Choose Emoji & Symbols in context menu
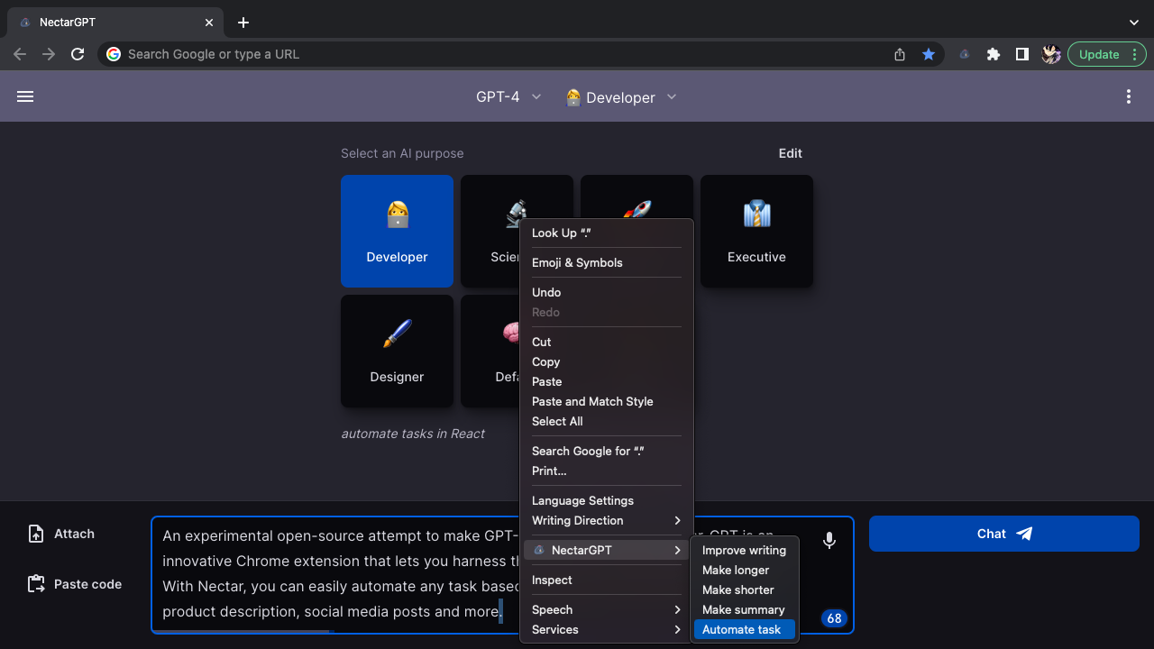This screenshot has height=649, width=1154. tap(607, 262)
